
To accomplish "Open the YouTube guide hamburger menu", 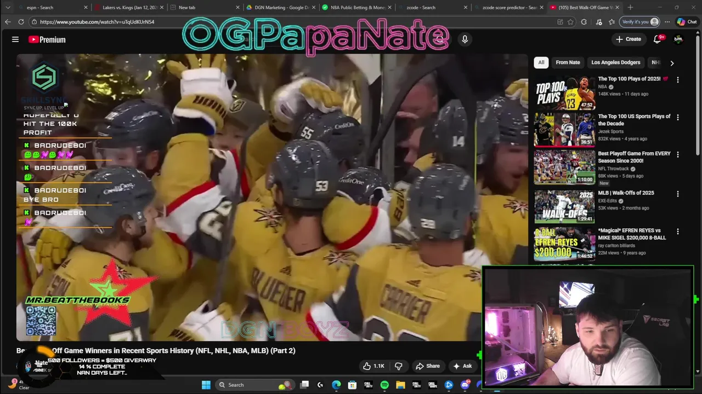I will point(15,39).
